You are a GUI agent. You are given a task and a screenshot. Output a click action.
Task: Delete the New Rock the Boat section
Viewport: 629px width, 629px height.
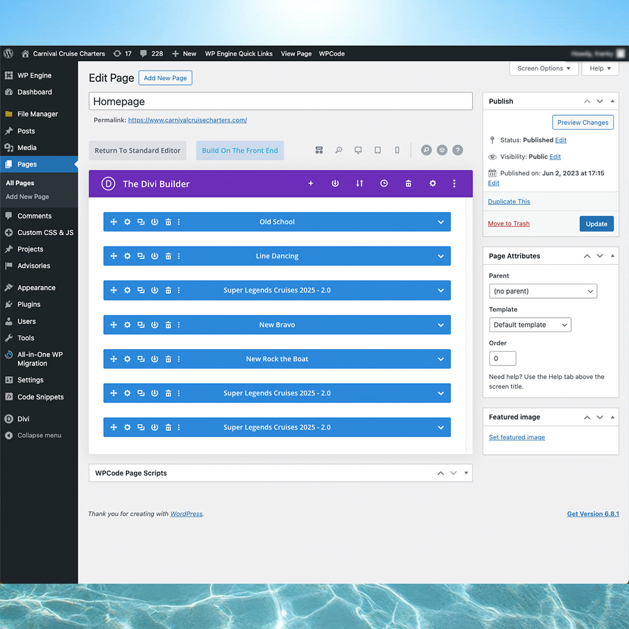168,359
